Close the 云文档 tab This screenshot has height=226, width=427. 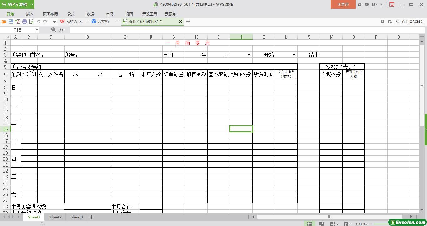tap(118, 22)
